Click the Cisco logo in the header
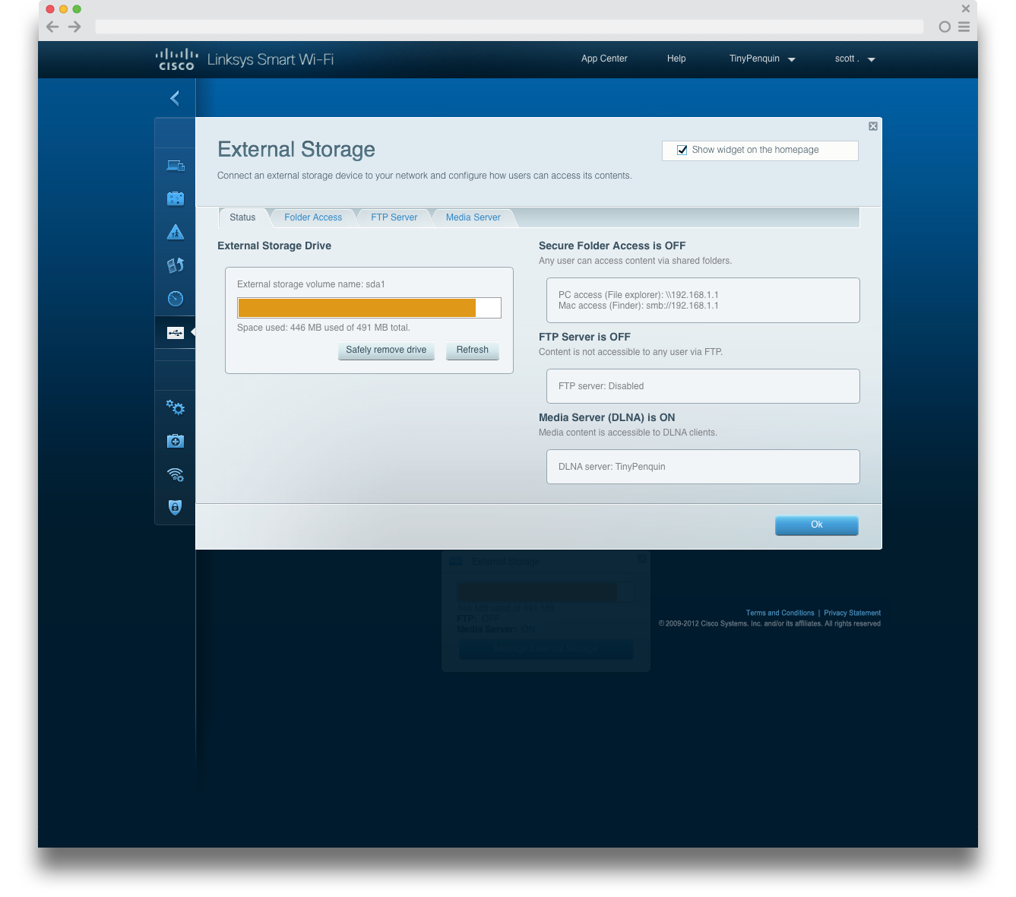 point(176,59)
